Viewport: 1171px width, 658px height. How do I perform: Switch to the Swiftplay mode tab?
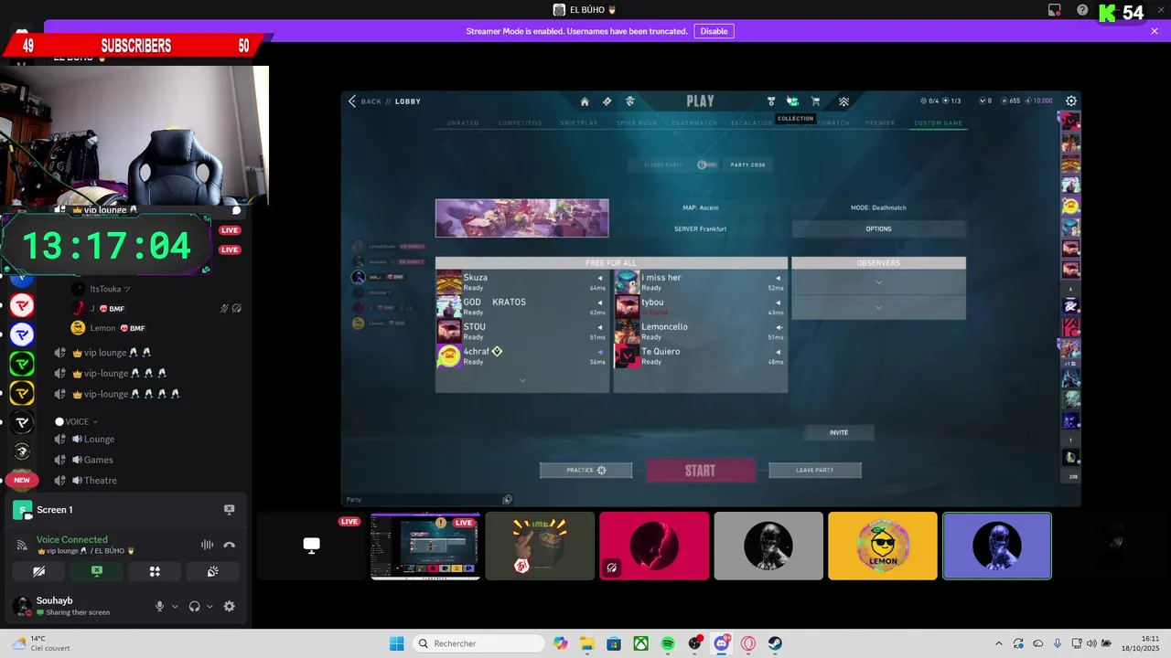click(x=579, y=122)
